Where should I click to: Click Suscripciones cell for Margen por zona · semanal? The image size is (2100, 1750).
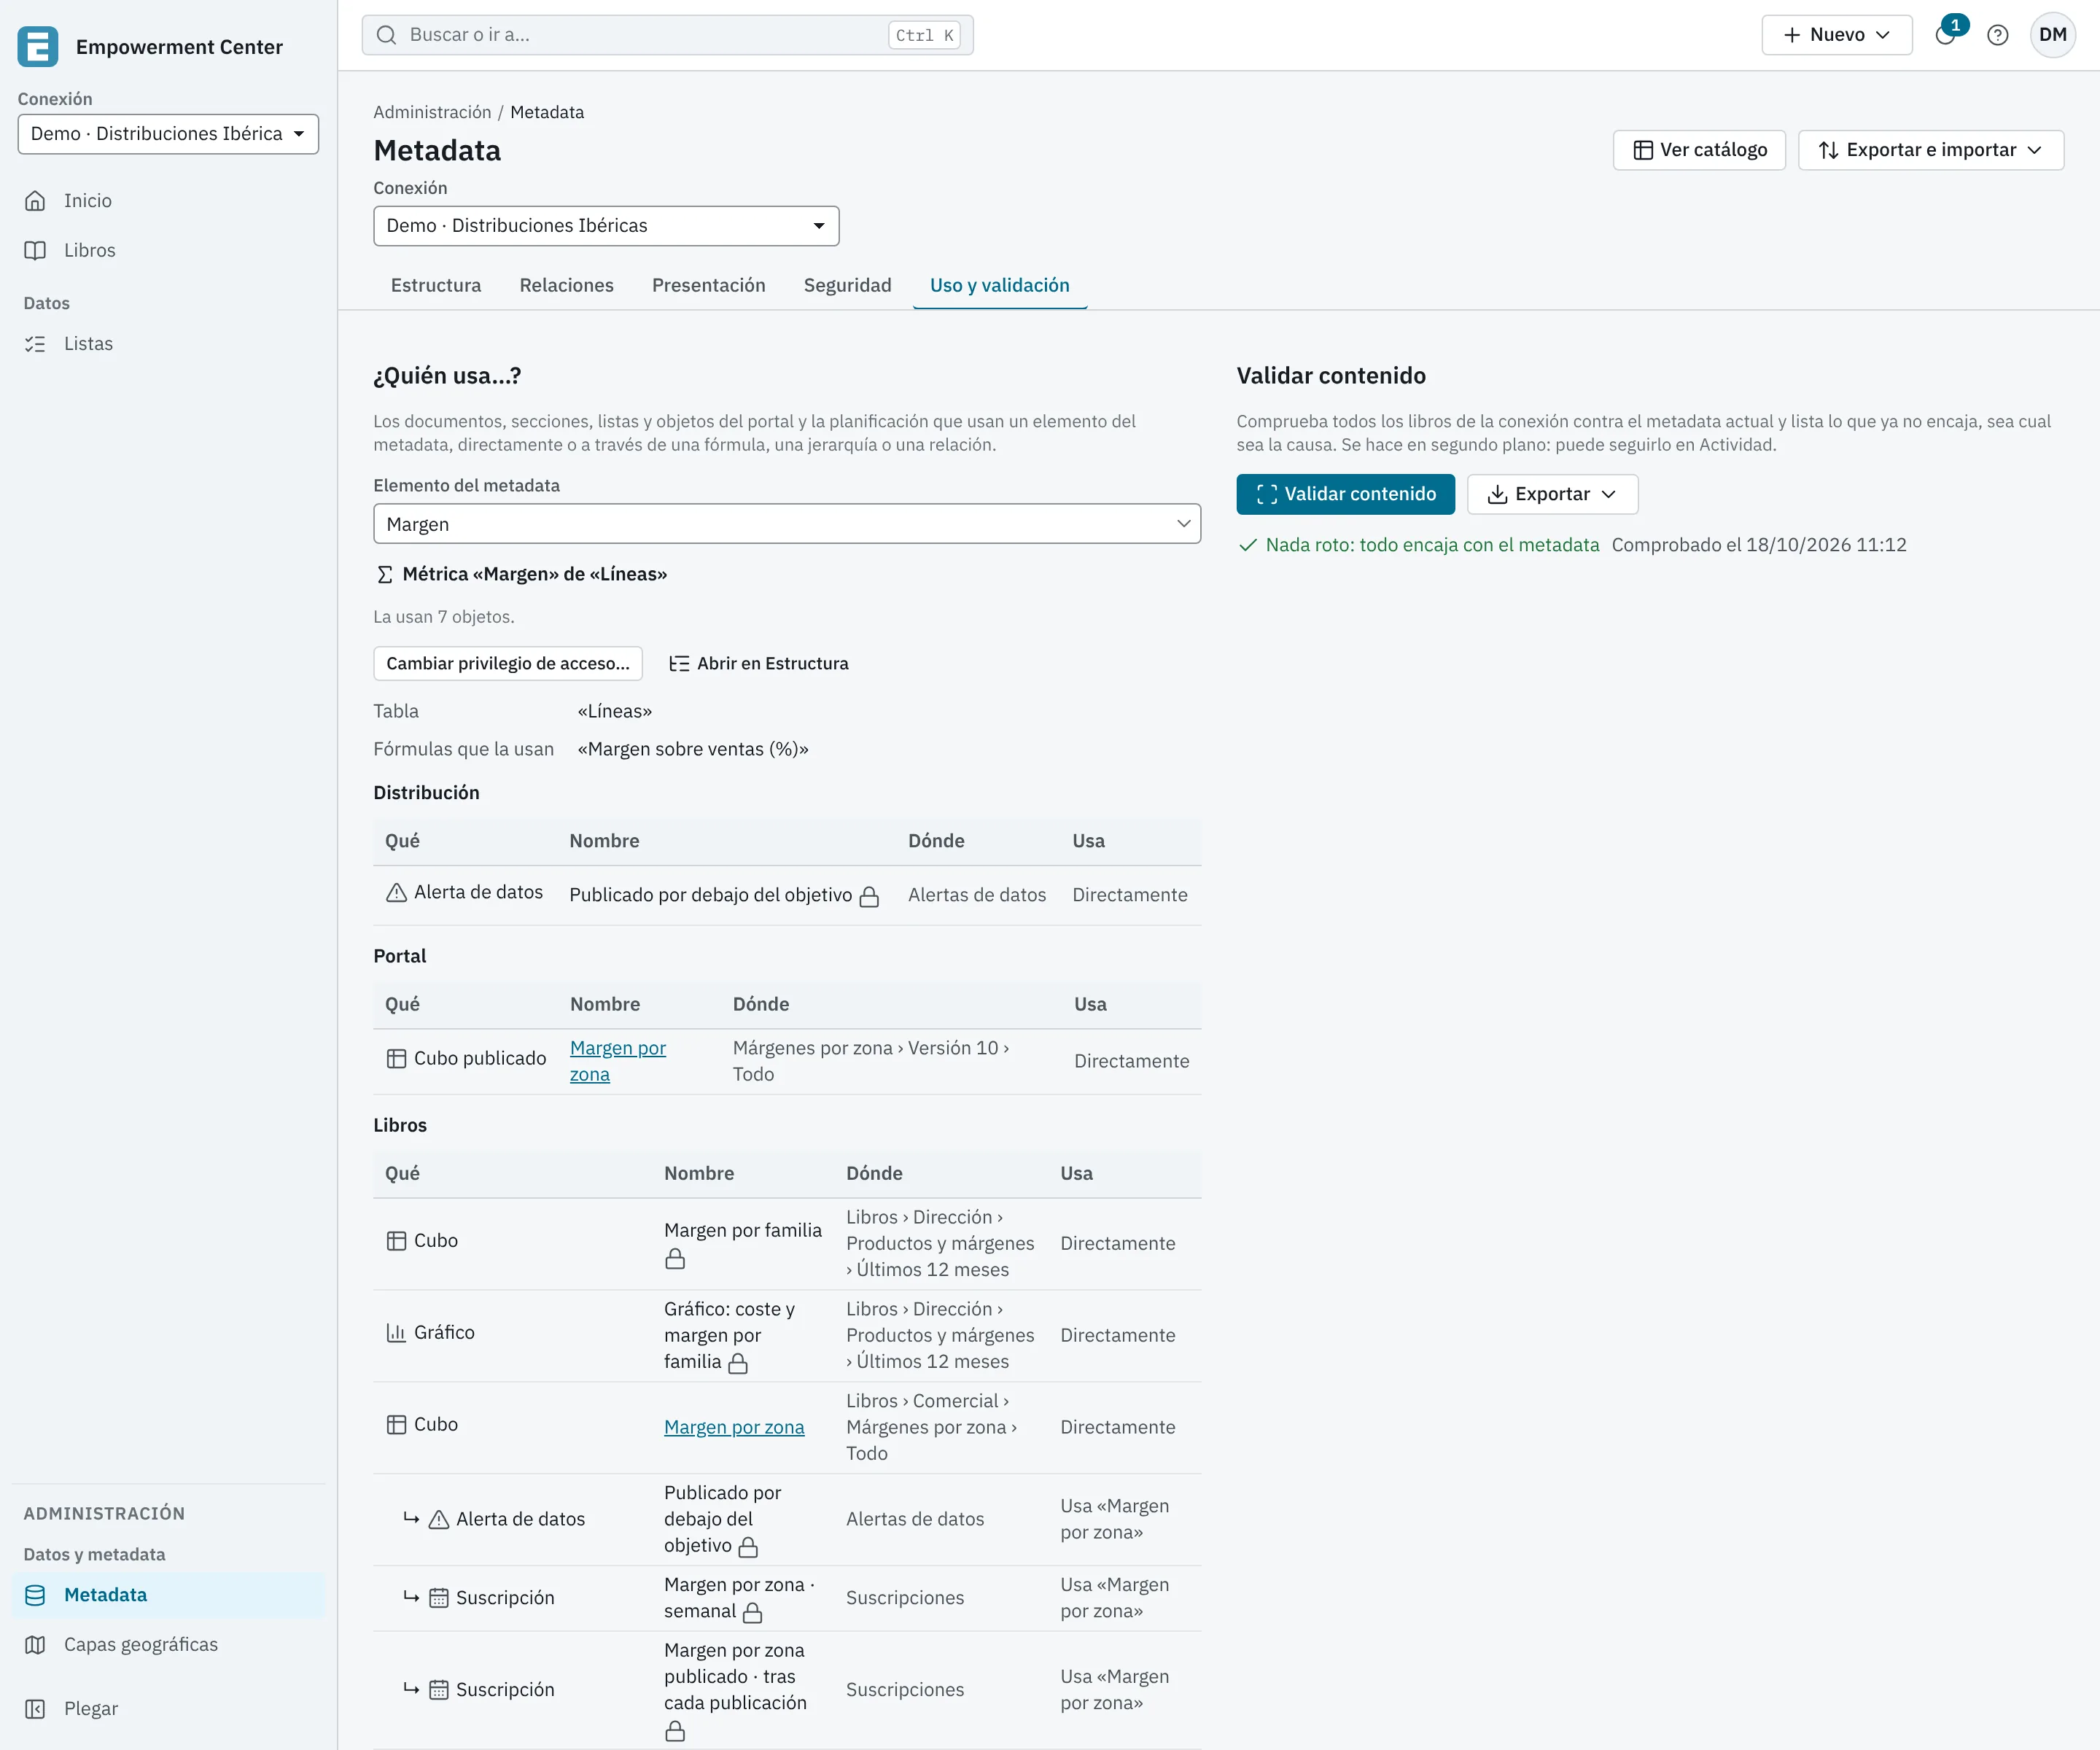pos(905,1599)
